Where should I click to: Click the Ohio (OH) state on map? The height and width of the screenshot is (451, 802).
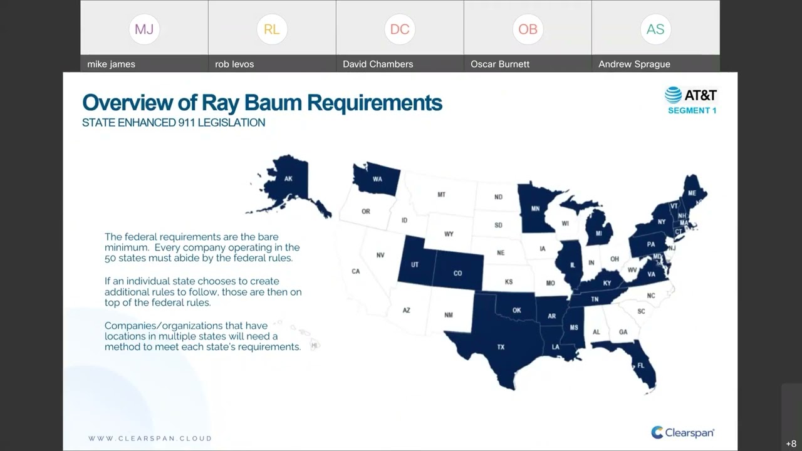pyautogui.click(x=615, y=259)
